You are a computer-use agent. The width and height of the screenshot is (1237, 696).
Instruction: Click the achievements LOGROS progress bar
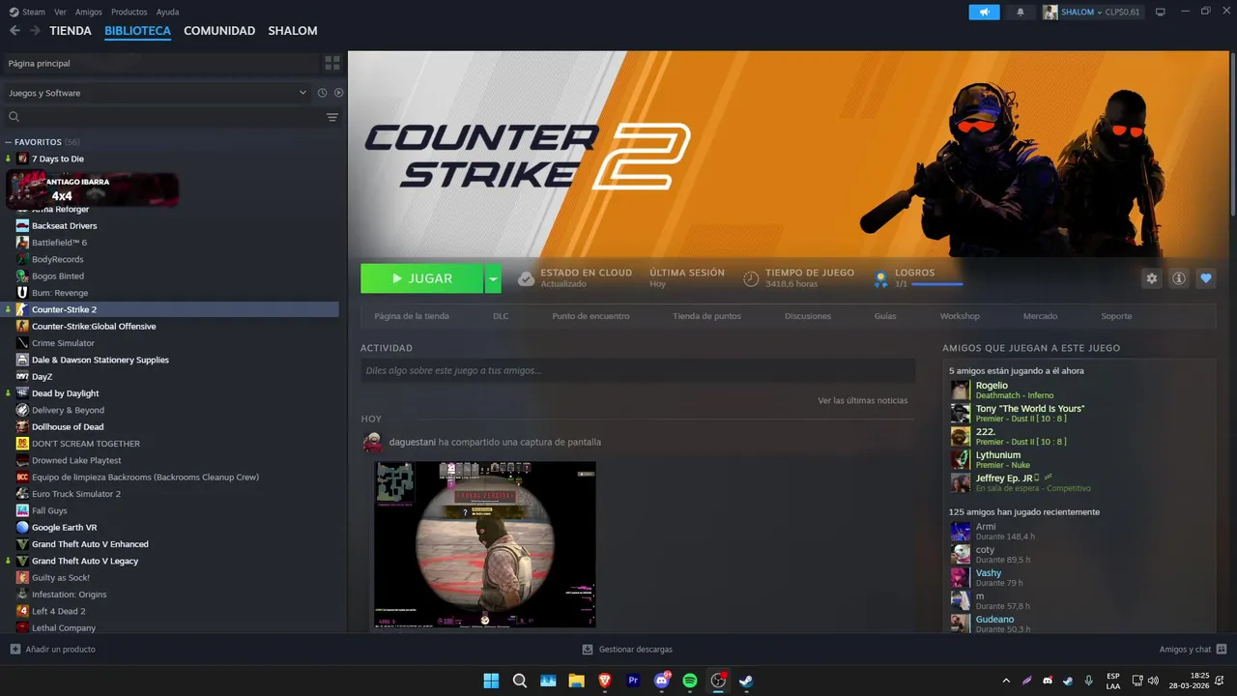936,284
